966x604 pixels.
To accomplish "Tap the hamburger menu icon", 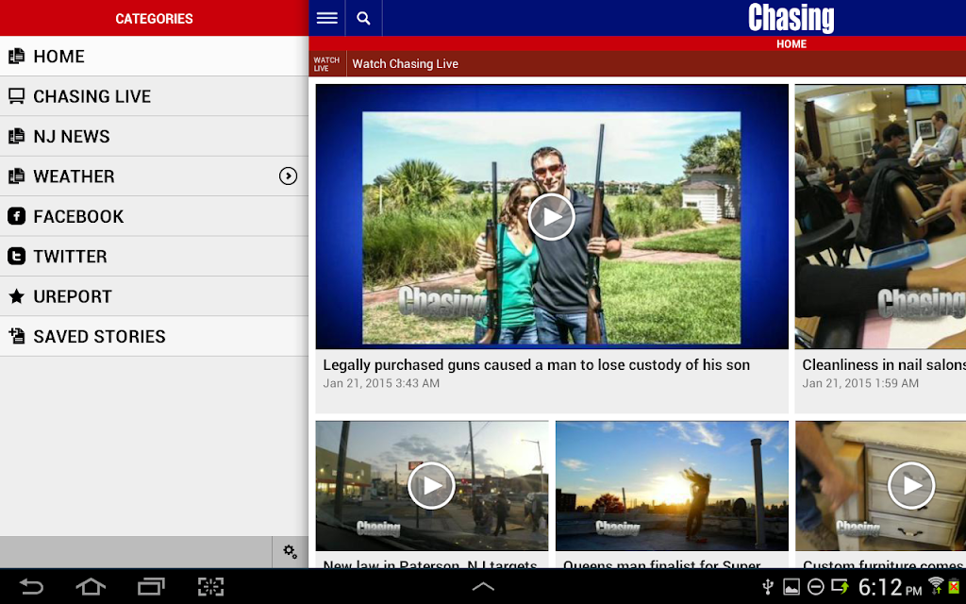I will [327, 18].
